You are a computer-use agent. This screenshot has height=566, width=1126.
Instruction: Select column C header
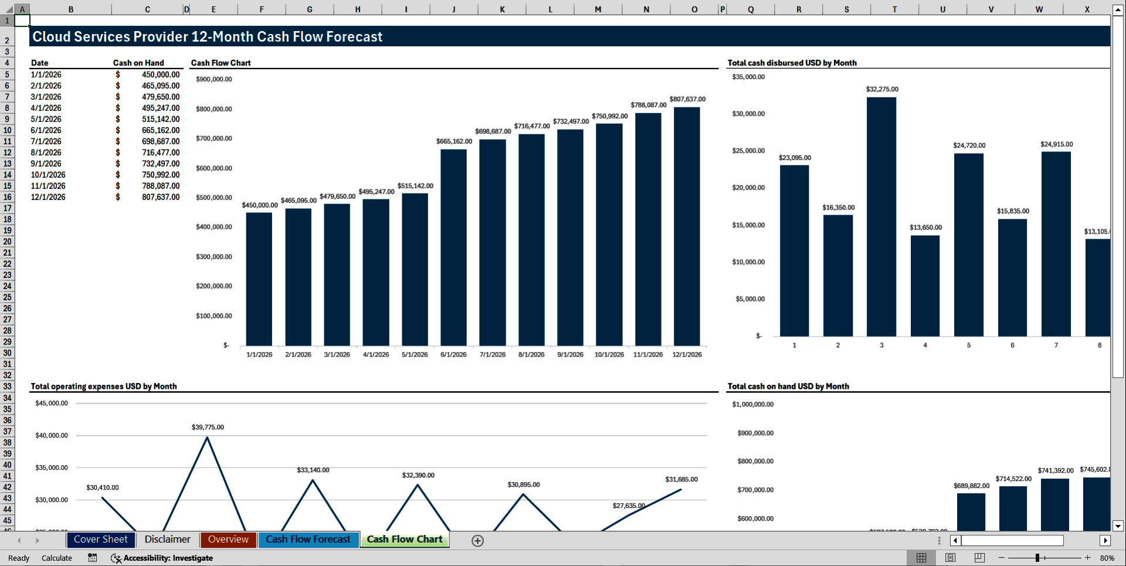click(148, 9)
